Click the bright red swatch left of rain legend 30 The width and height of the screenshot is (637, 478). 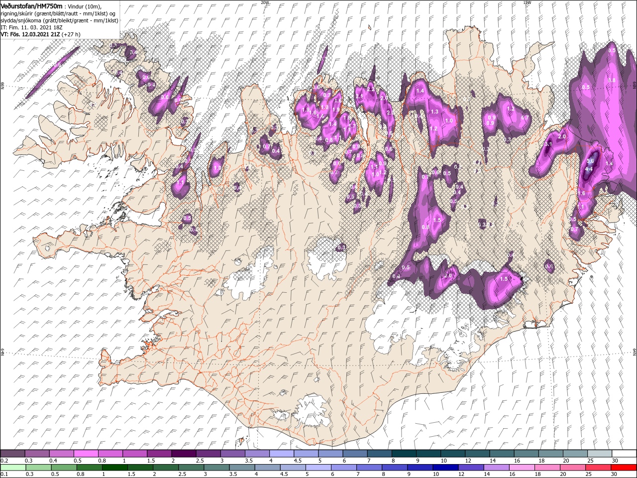tap(624, 468)
